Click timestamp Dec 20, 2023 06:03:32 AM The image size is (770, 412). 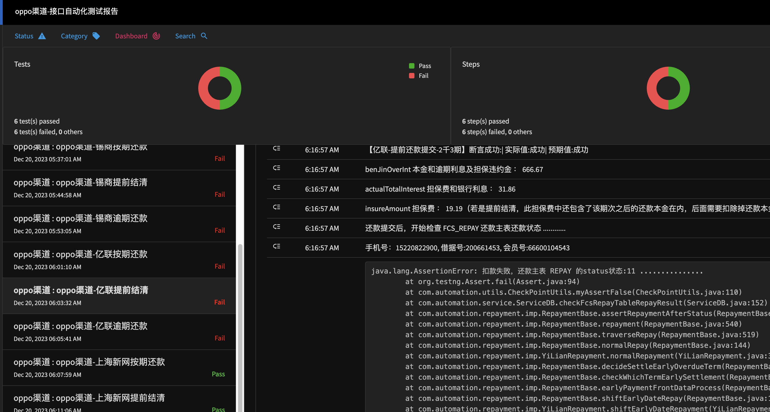[47, 303]
